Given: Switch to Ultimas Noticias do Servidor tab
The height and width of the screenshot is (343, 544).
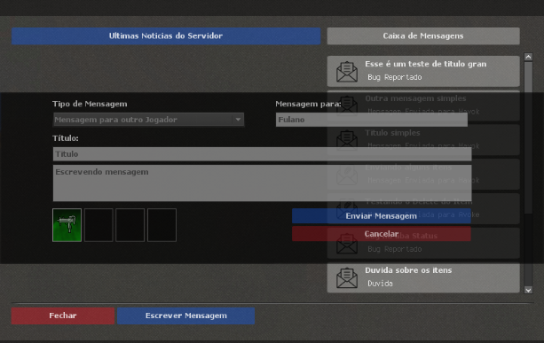Looking at the screenshot, I should 166,36.
